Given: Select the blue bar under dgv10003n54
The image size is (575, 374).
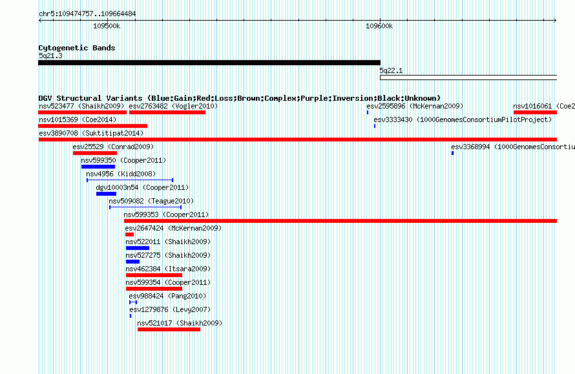Looking at the screenshot, I should pos(106,194).
